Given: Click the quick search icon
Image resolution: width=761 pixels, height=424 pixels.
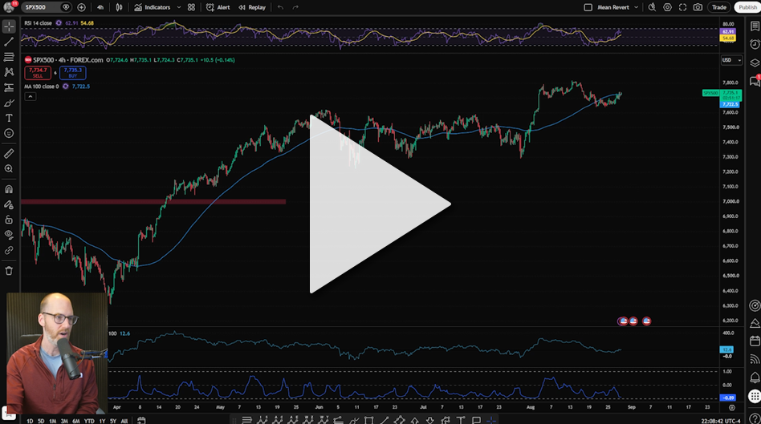Looking at the screenshot, I should (x=652, y=7).
